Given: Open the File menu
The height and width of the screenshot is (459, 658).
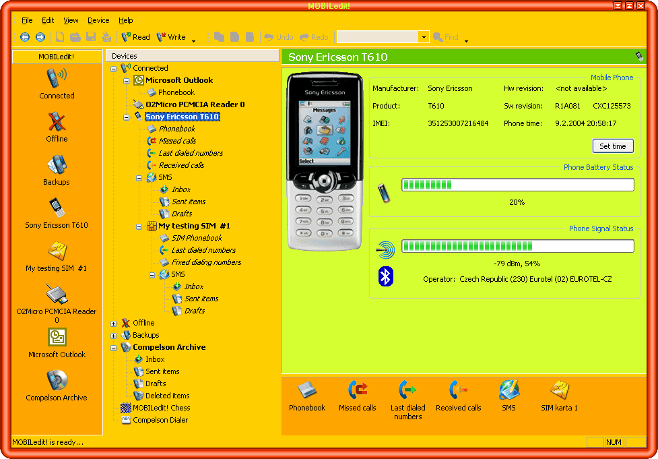Looking at the screenshot, I should pos(27,20).
